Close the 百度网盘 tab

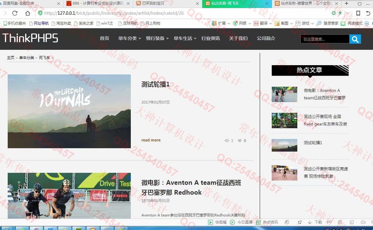click(x=58, y=3)
